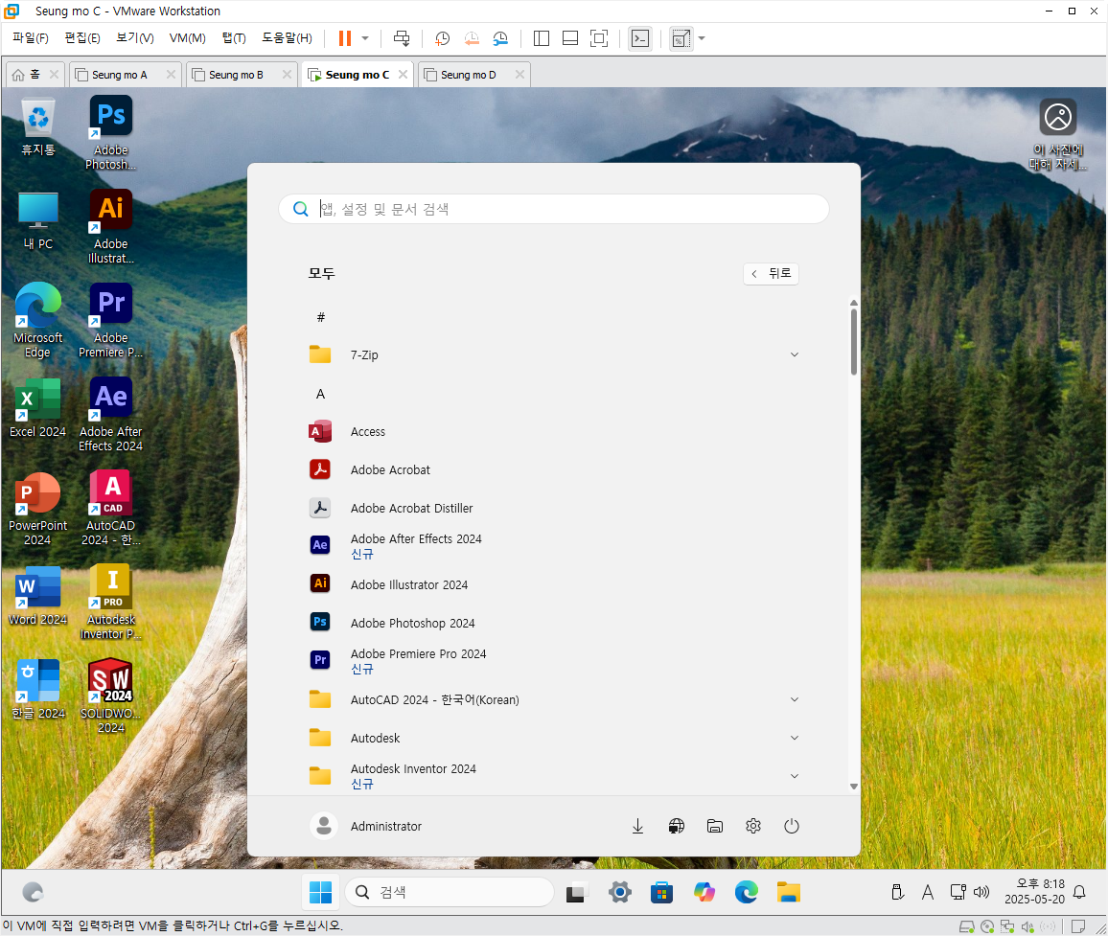Open the 도움말(H) menu
The image size is (1108, 936).
tap(287, 38)
